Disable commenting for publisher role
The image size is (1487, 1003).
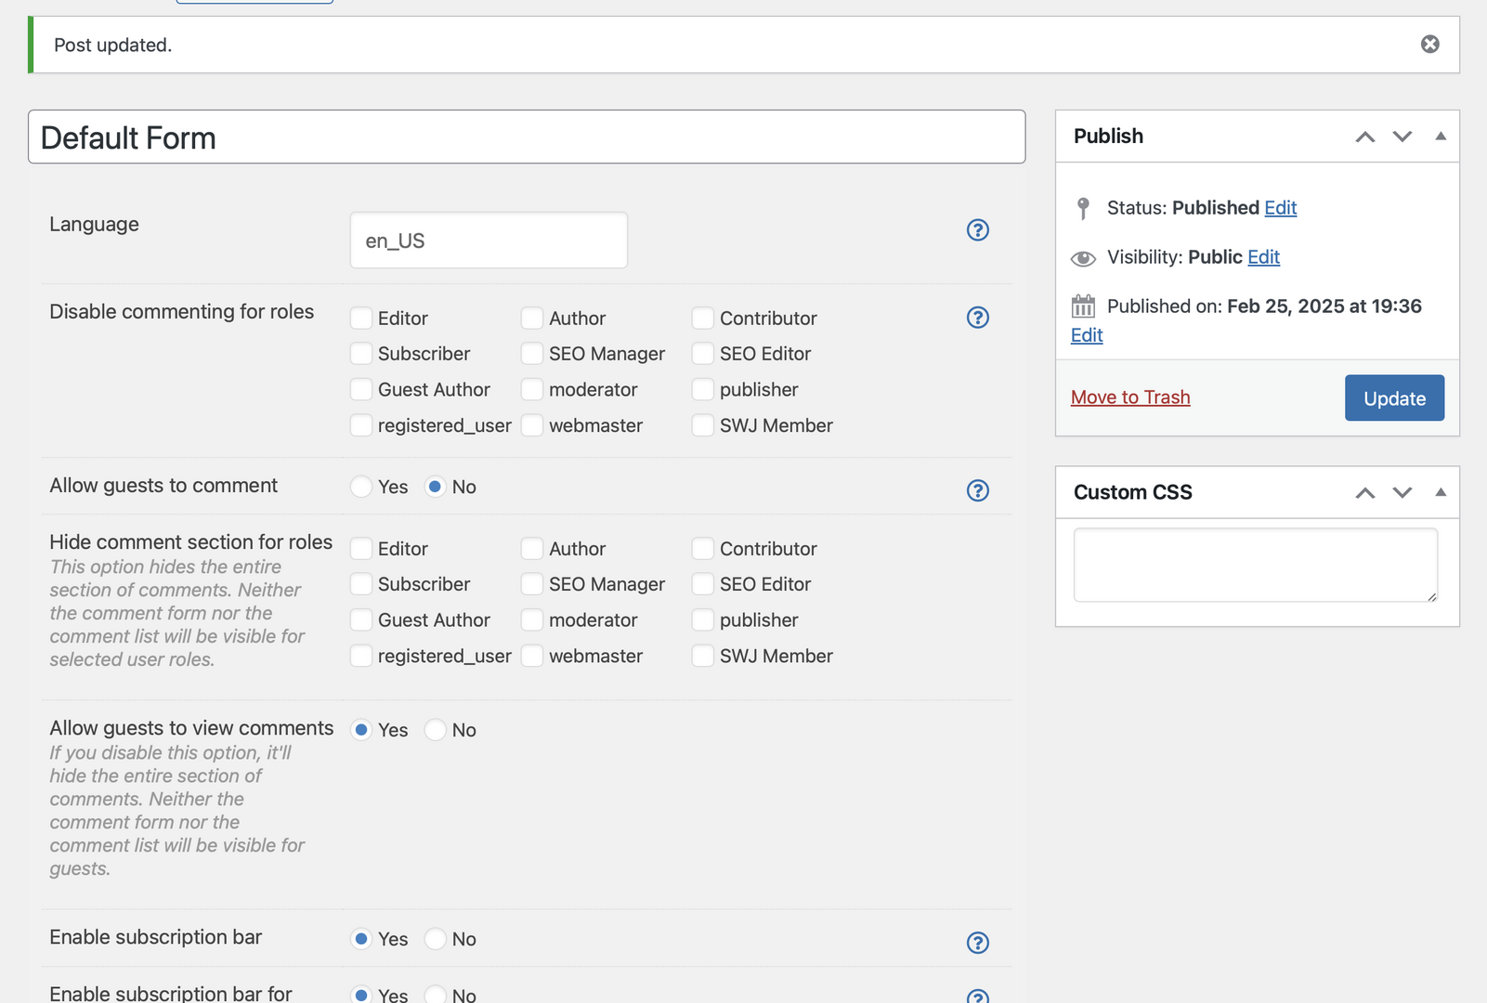pos(703,390)
